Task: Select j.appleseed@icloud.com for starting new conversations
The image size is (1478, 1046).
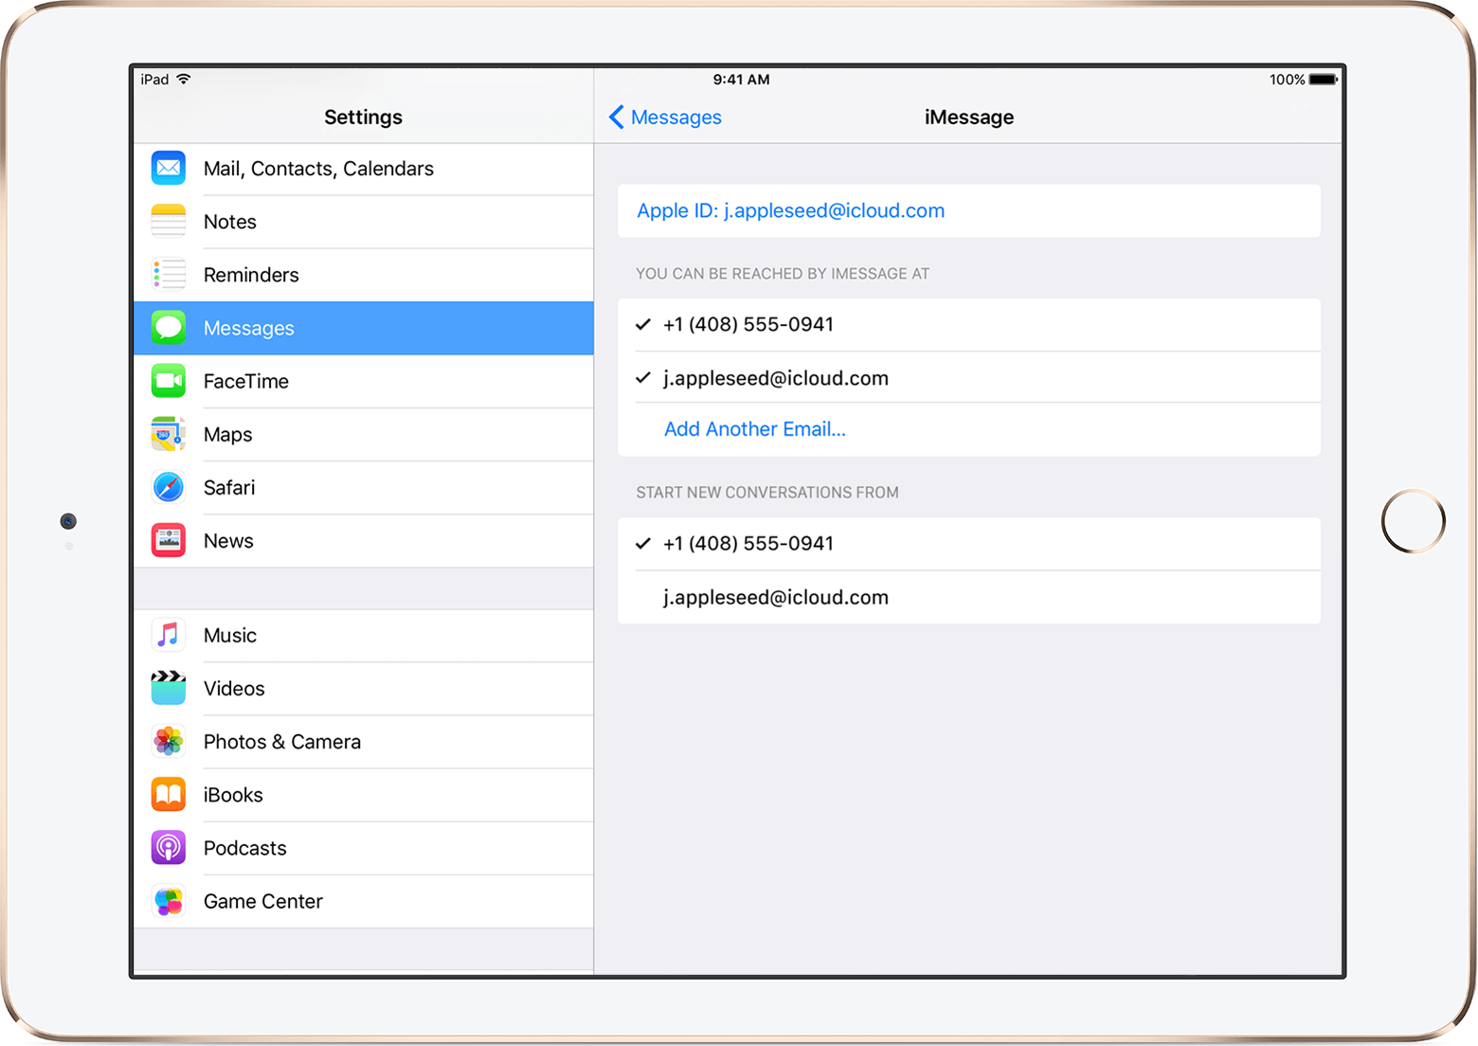Action: point(774,597)
